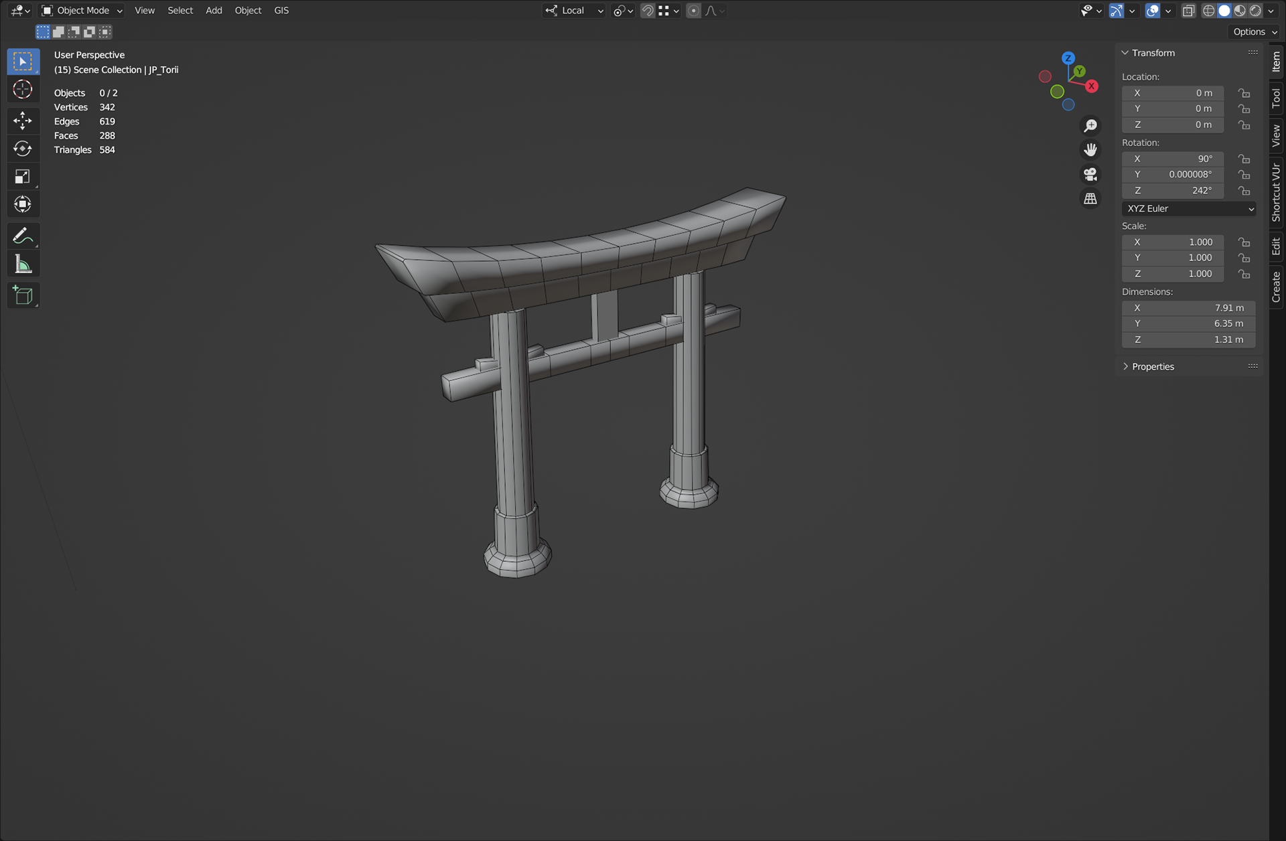
Task: Expand the Properties panel section
Action: point(1152,367)
